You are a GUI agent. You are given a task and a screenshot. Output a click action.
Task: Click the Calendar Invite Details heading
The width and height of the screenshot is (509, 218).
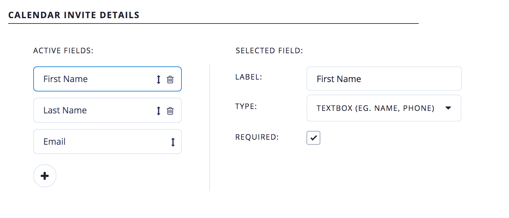coord(74,15)
